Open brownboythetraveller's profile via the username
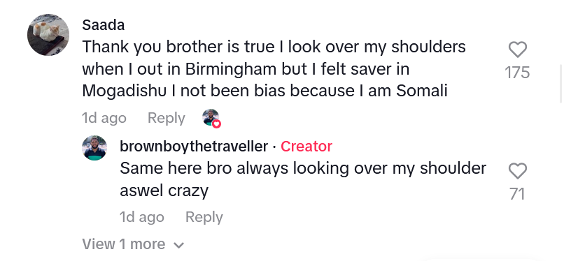 [194, 147]
